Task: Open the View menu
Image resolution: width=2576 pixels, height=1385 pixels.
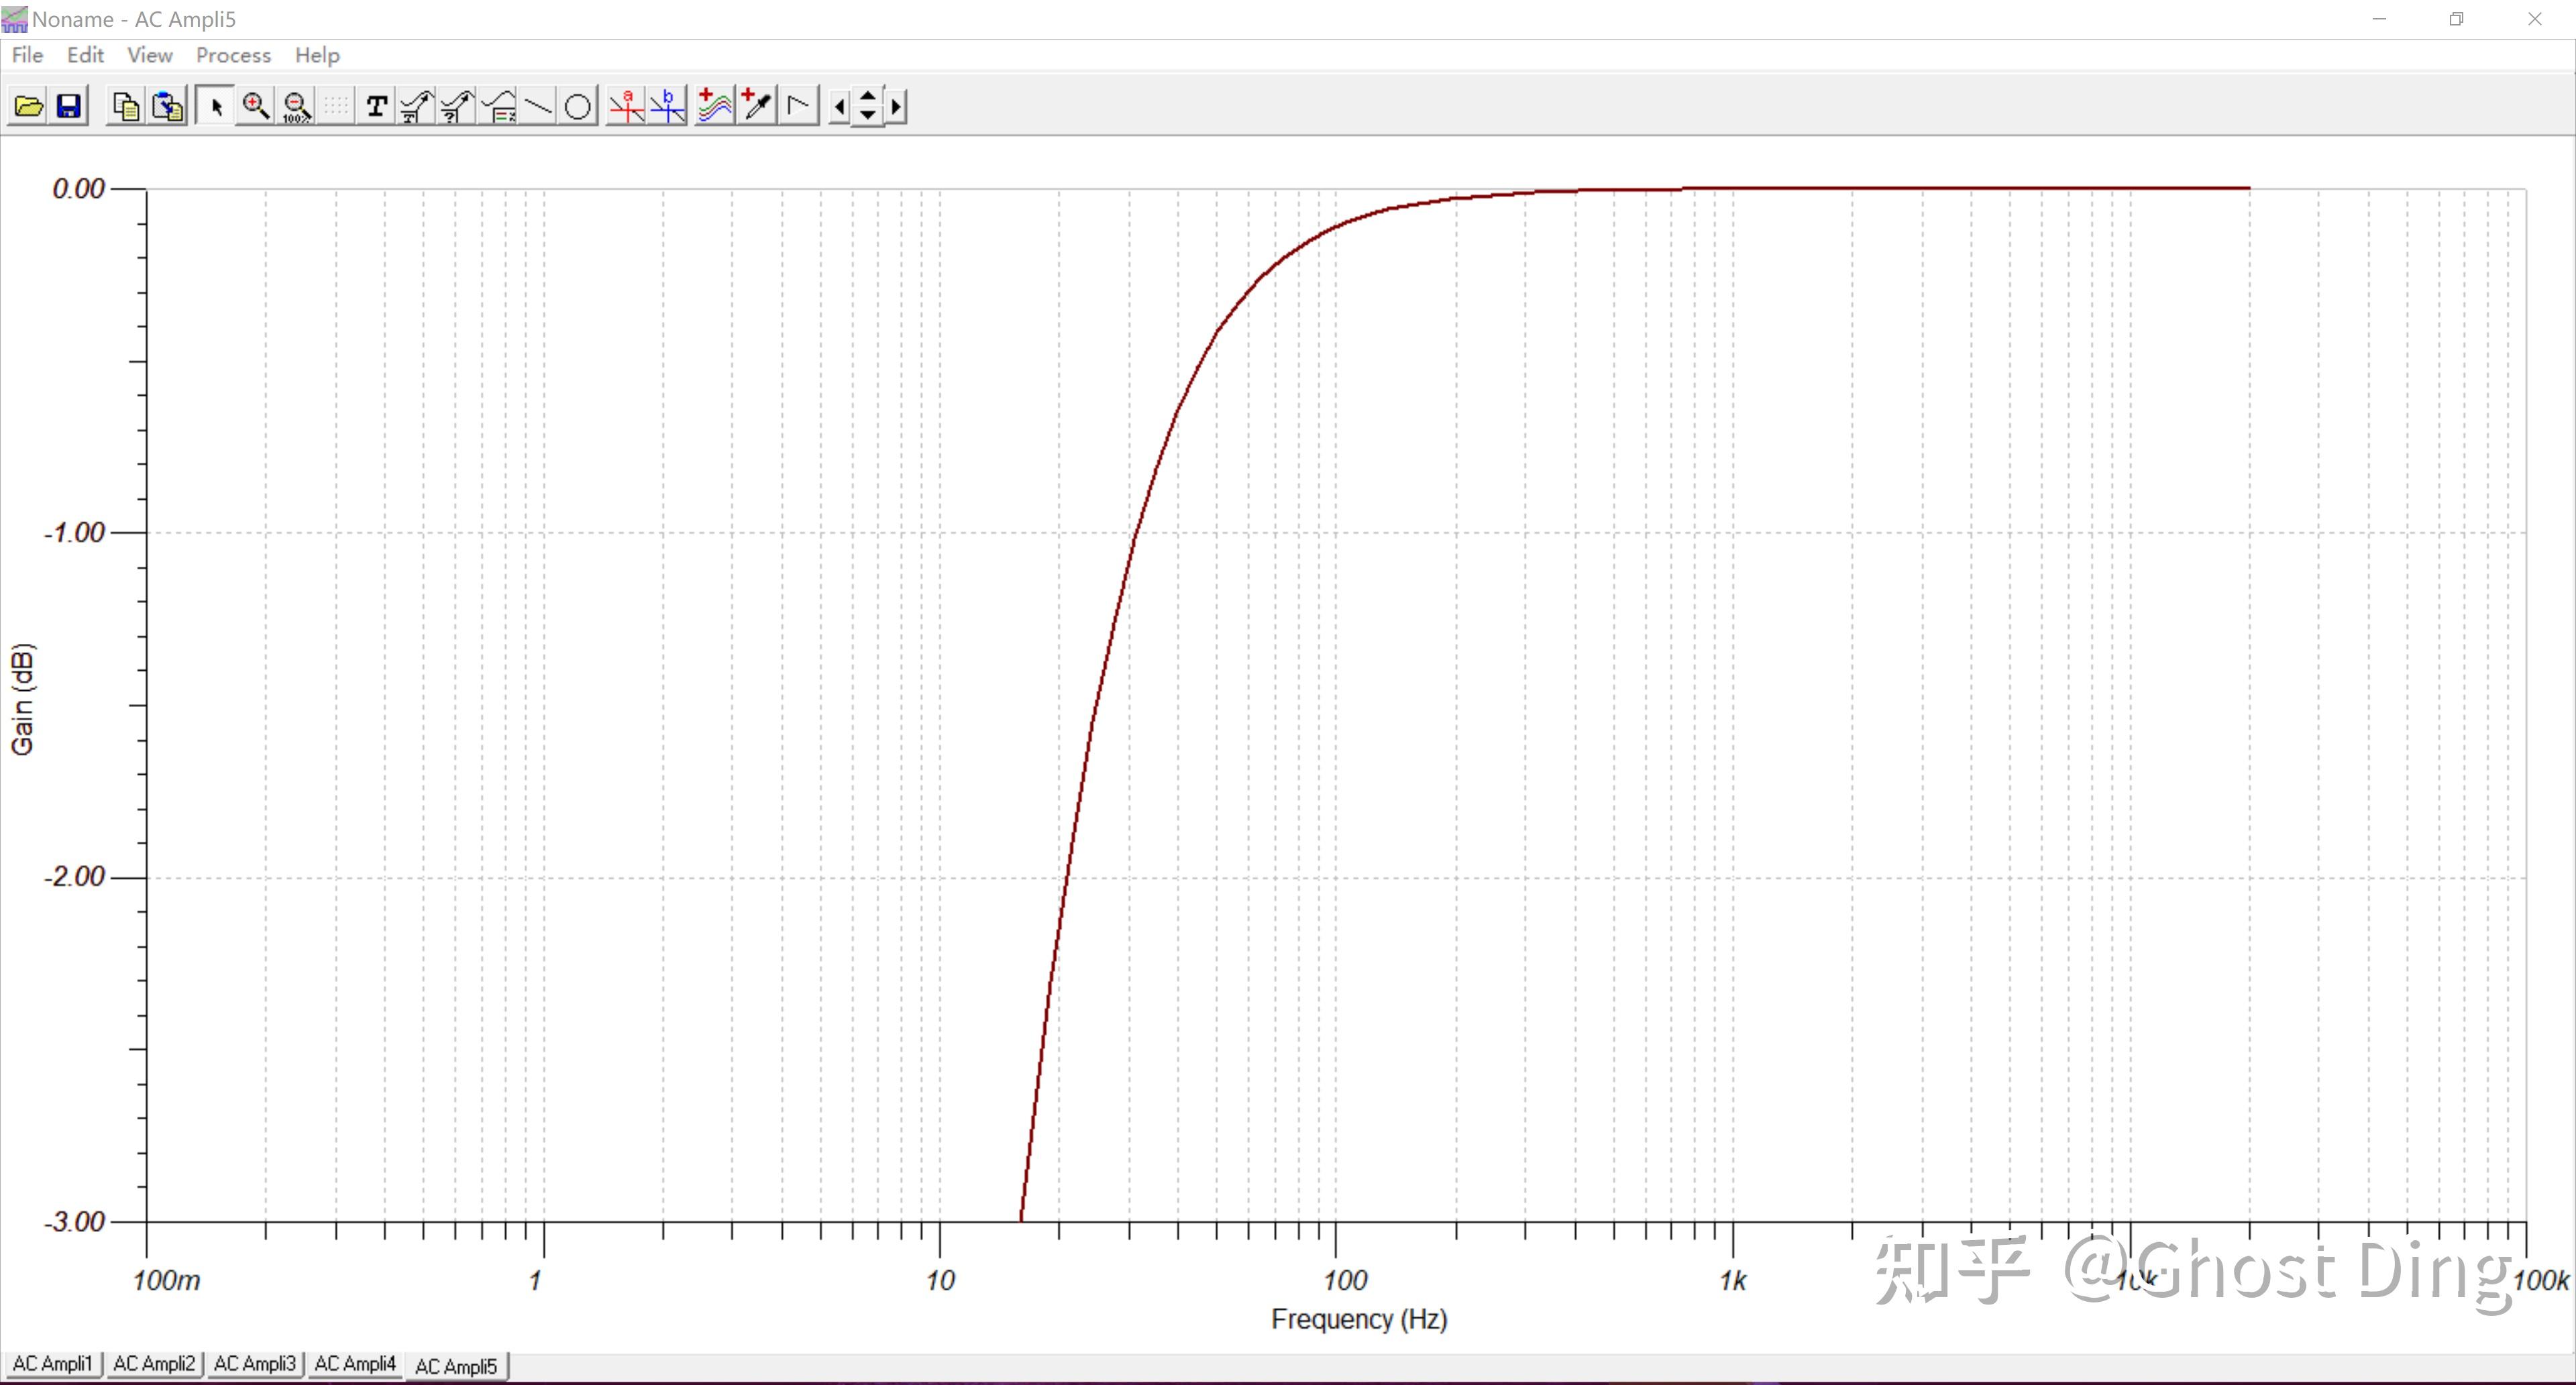Action: point(149,55)
